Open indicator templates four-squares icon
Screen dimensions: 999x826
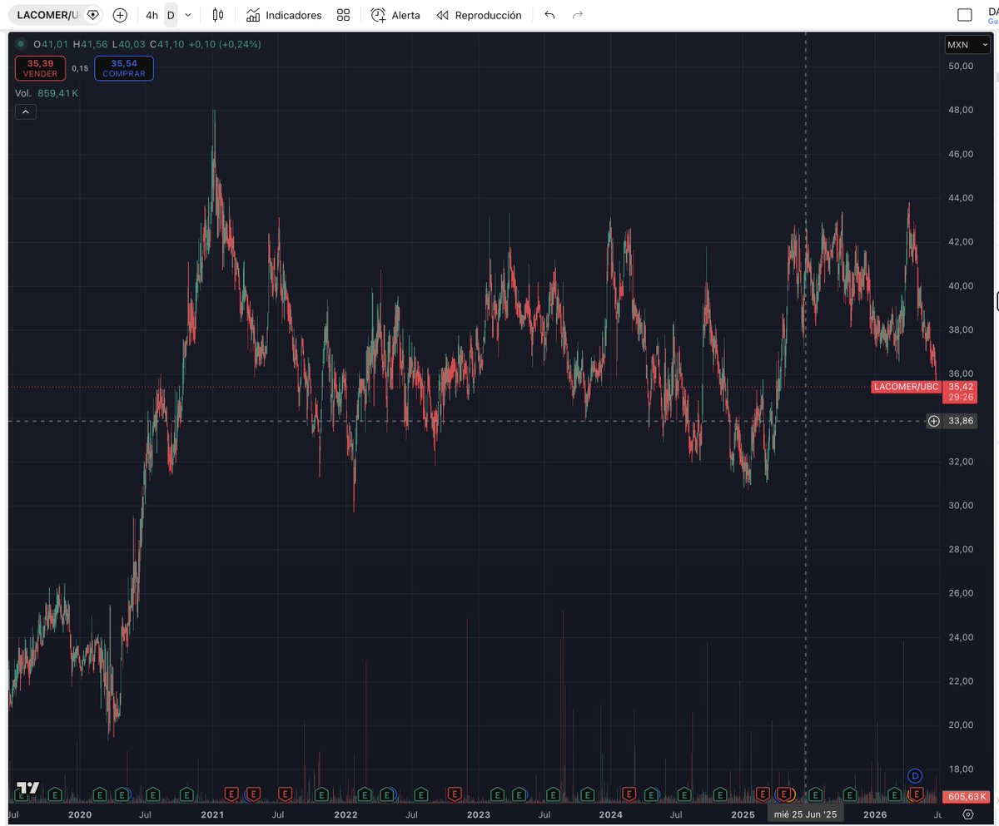click(343, 15)
